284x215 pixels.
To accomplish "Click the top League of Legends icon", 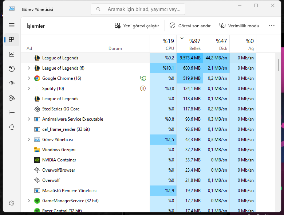I will click(37, 58).
